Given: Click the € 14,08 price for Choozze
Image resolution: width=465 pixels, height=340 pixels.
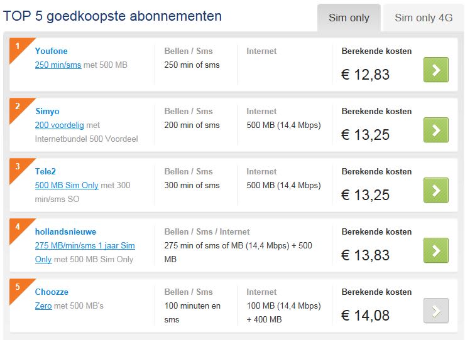Looking at the screenshot, I should point(365,316).
